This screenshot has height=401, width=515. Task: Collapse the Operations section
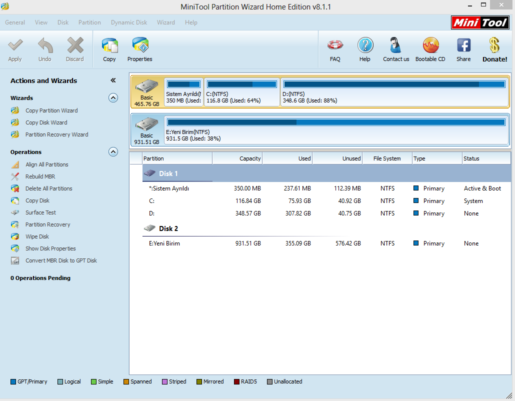113,152
